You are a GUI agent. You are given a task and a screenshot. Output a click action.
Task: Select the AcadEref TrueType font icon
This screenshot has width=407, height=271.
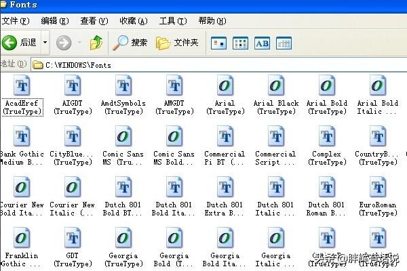coord(22,85)
